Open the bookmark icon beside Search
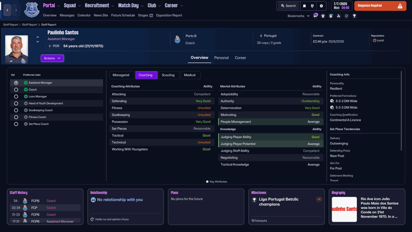Screen dimensions: 412x232 304,6
